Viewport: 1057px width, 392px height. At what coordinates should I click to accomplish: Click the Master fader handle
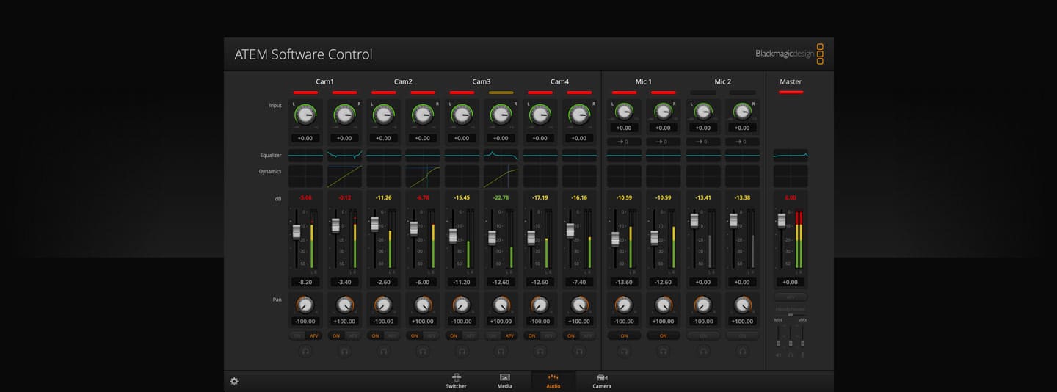pyautogui.click(x=781, y=221)
